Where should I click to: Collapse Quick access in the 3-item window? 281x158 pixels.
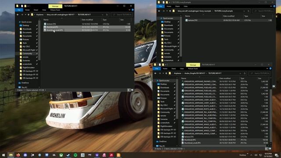pos(26,22)
